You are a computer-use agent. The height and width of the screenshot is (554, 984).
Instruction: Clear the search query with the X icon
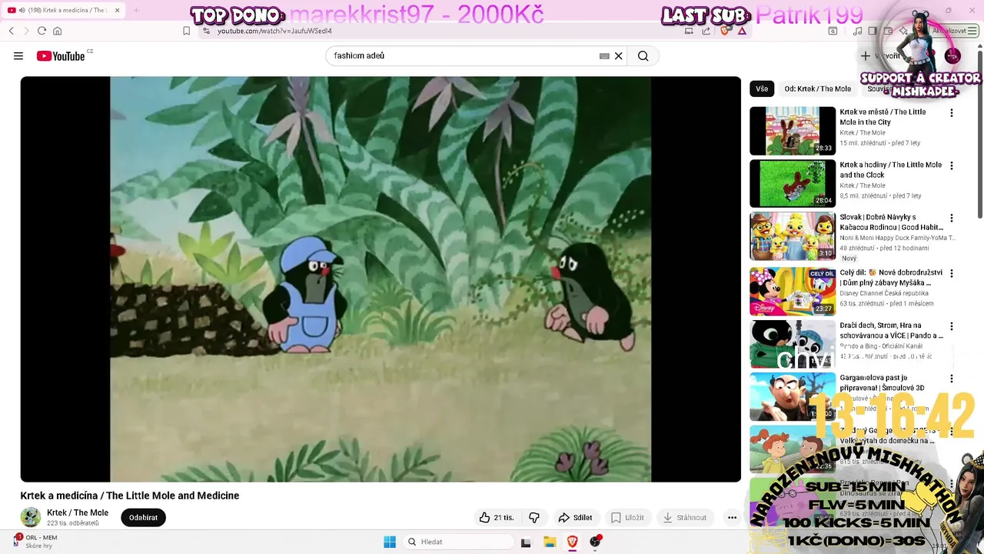(x=618, y=56)
